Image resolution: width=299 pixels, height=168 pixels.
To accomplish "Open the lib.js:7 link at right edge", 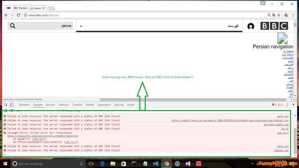I will (283, 133).
